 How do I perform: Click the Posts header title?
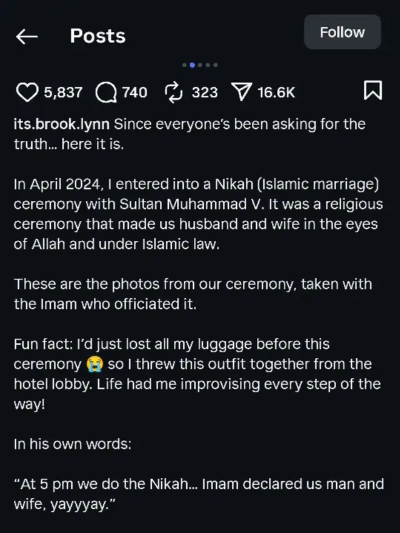click(97, 36)
